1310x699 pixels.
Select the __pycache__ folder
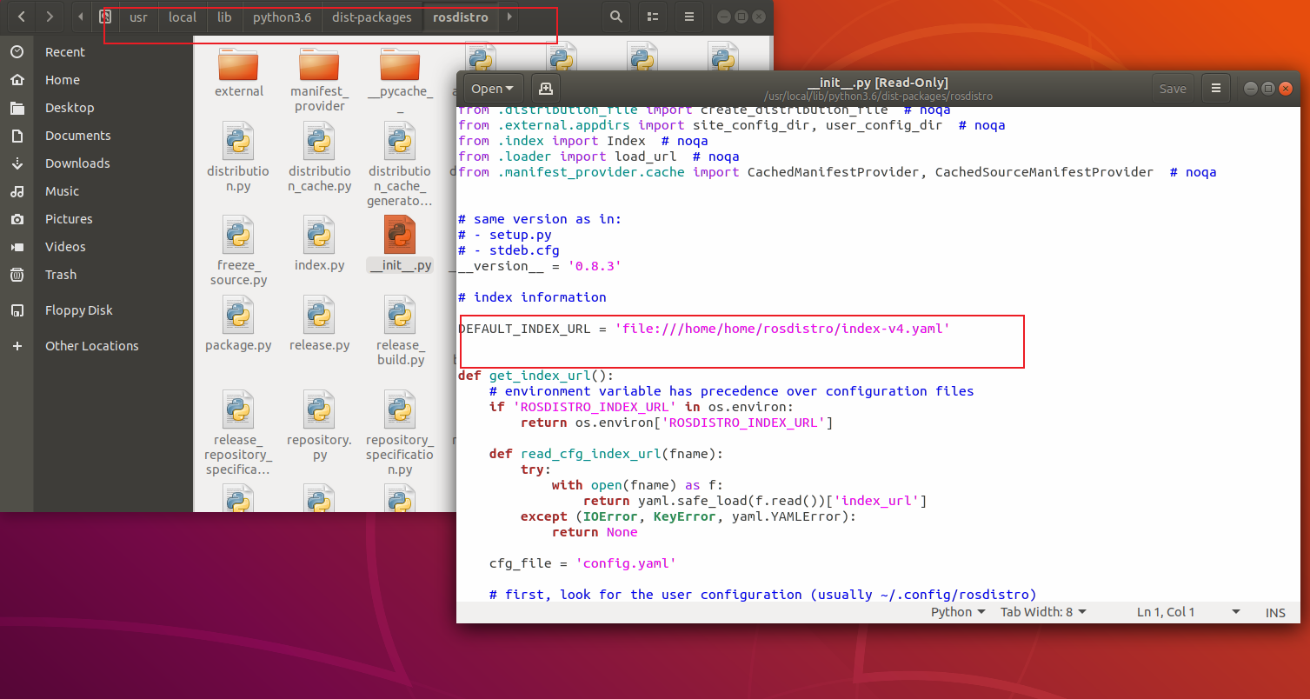click(x=400, y=79)
